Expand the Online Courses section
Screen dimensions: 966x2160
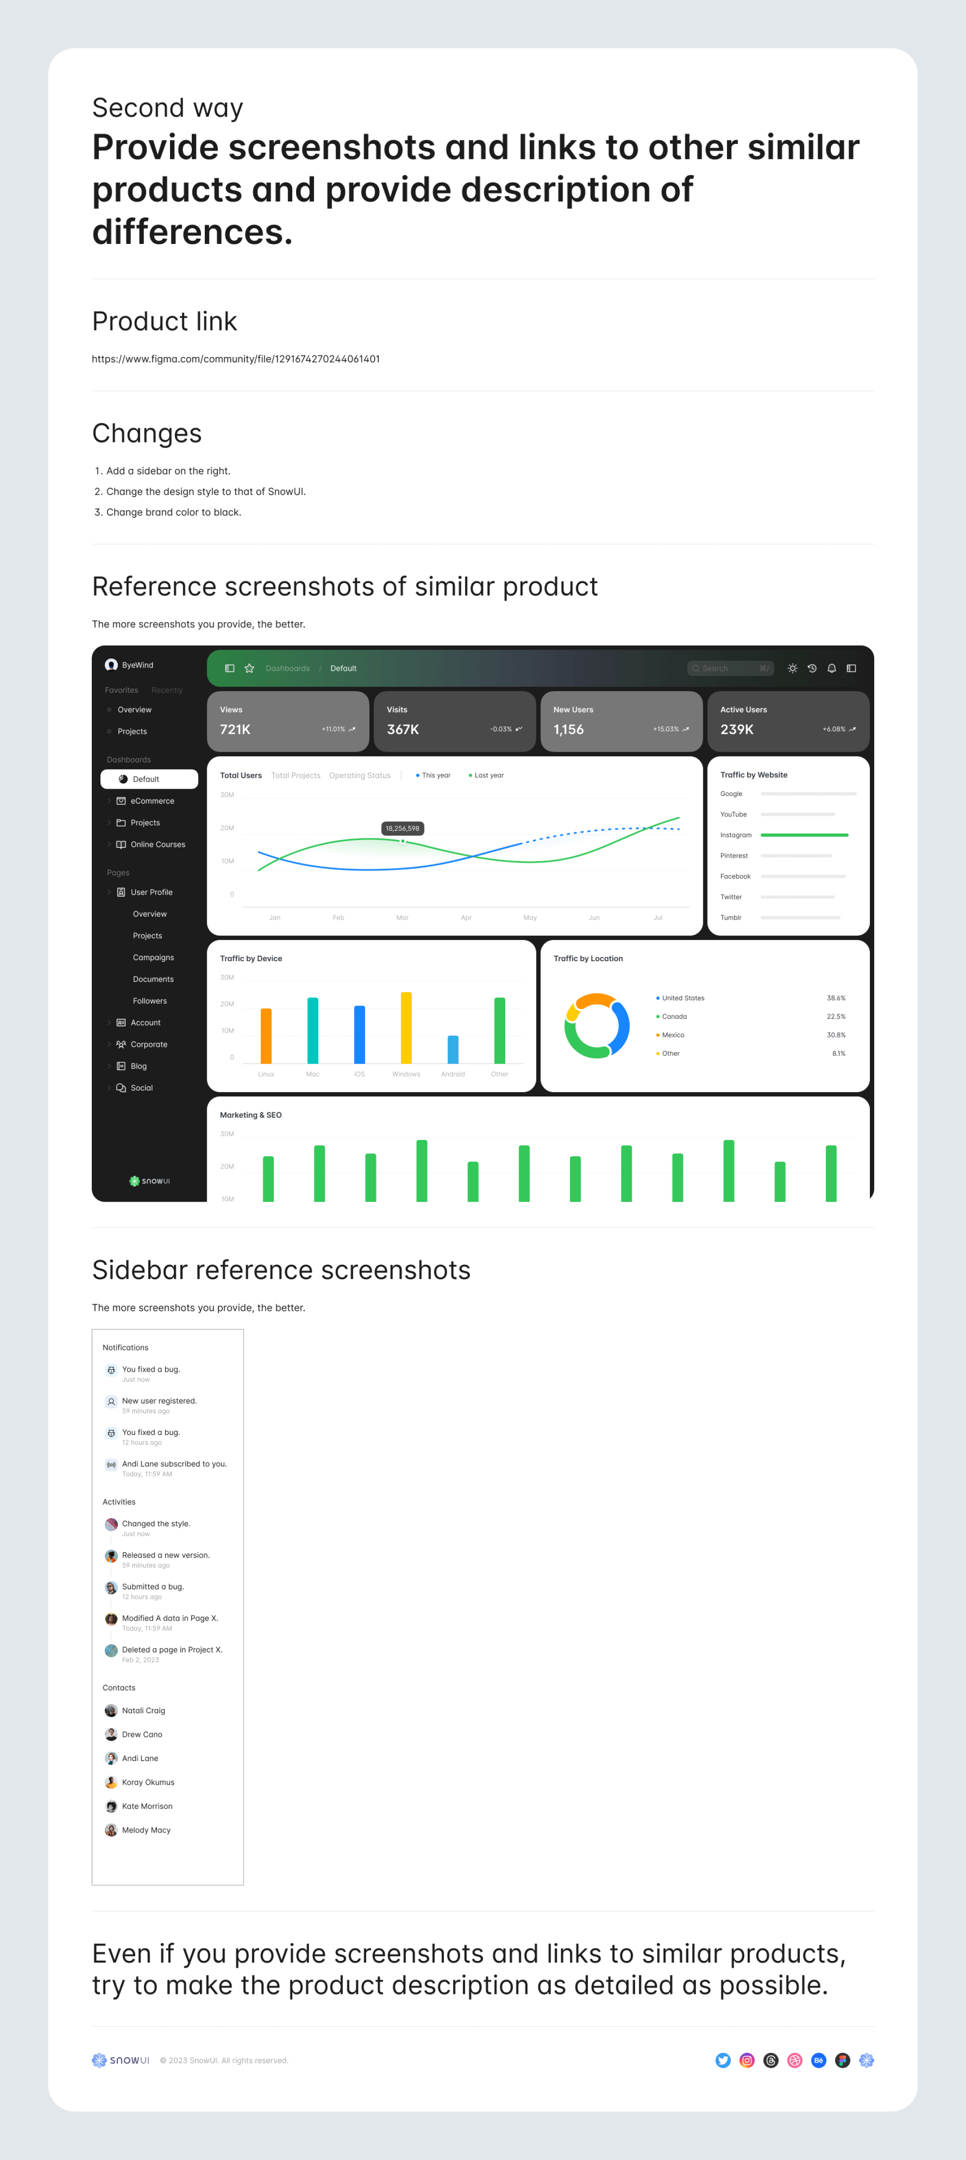(110, 844)
